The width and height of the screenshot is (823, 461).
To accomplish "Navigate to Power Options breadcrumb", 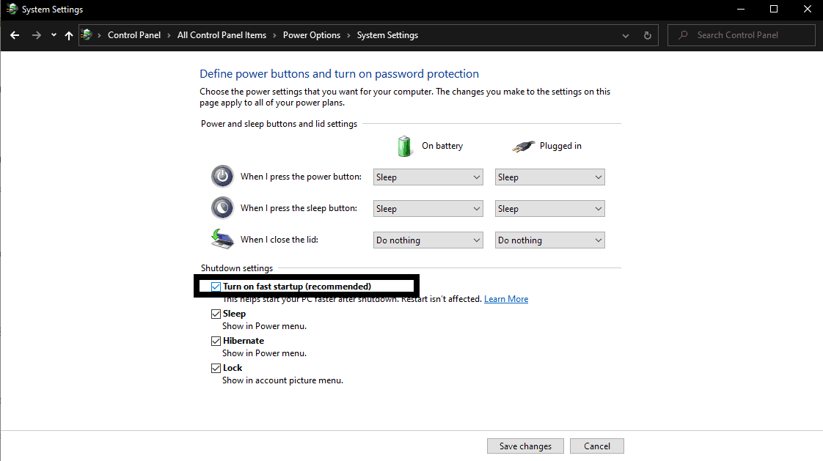I will click(x=311, y=34).
